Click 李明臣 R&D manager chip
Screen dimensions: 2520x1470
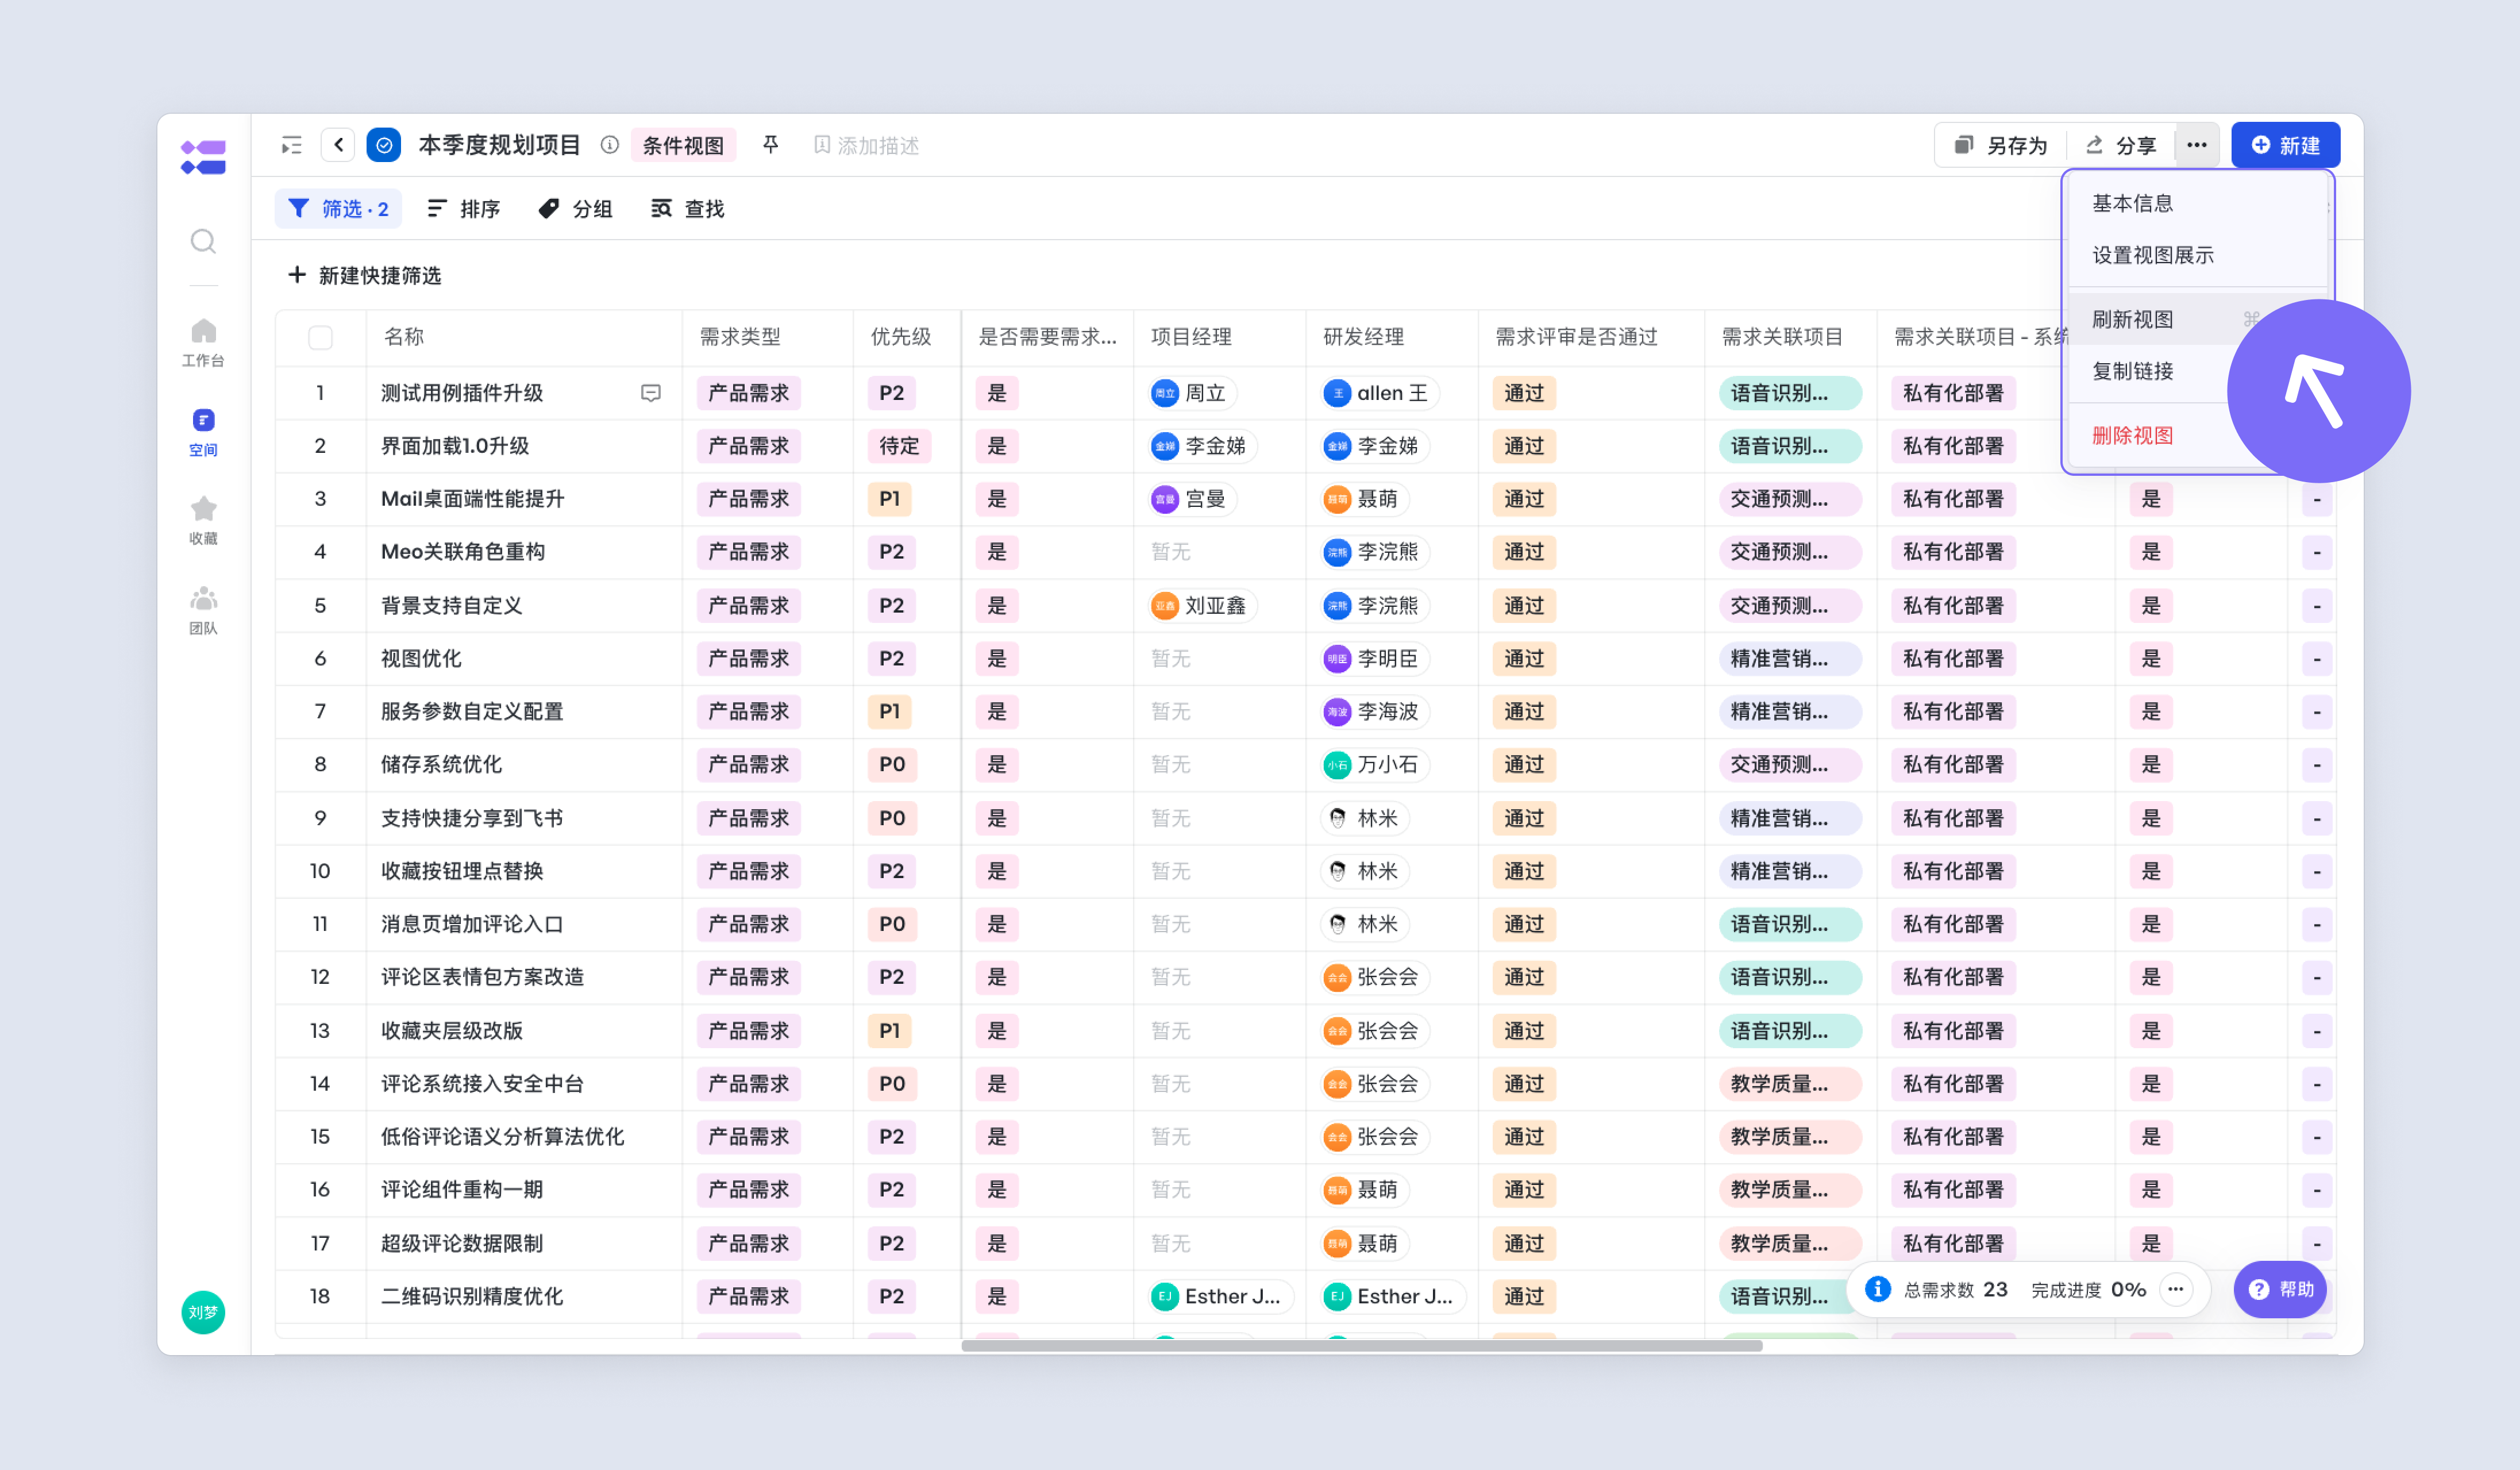(x=1374, y=658)
